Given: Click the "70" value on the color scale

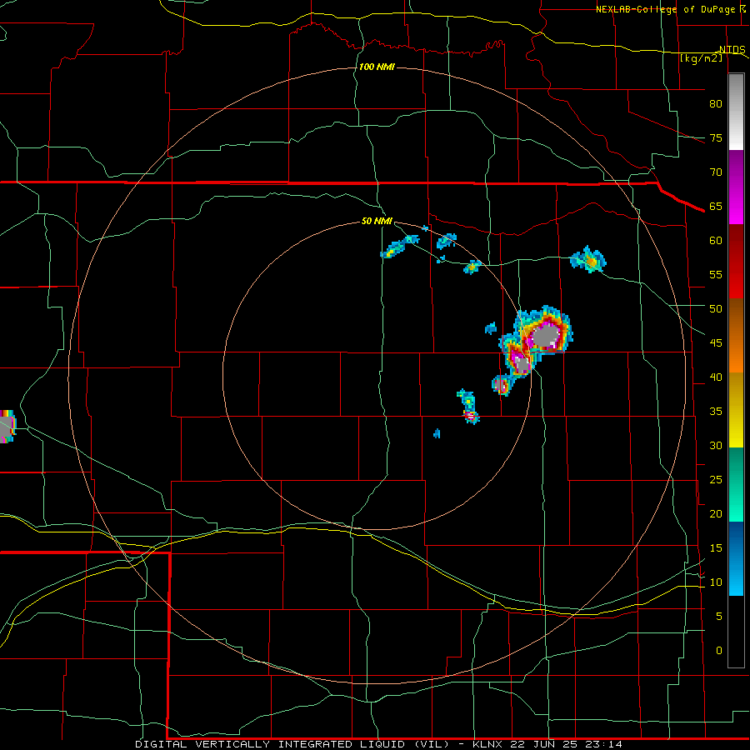Looking at the screenshot, I should point(716,172).
